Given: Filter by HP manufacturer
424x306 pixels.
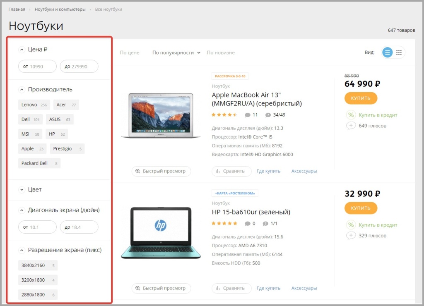Looking at the screenshot, I should 57,134.
